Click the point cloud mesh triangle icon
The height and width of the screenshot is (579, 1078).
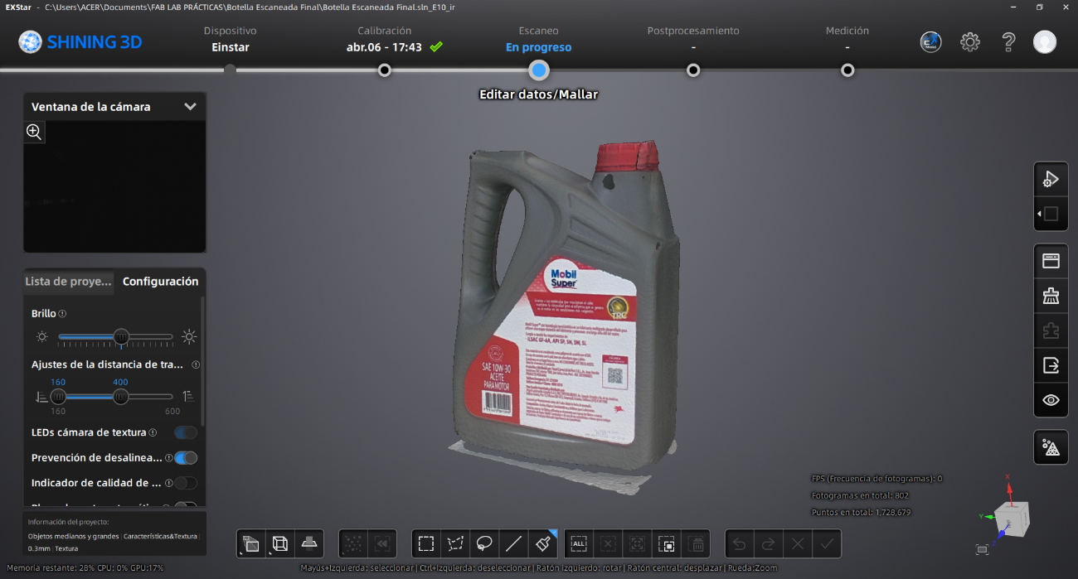[1051, 447]
